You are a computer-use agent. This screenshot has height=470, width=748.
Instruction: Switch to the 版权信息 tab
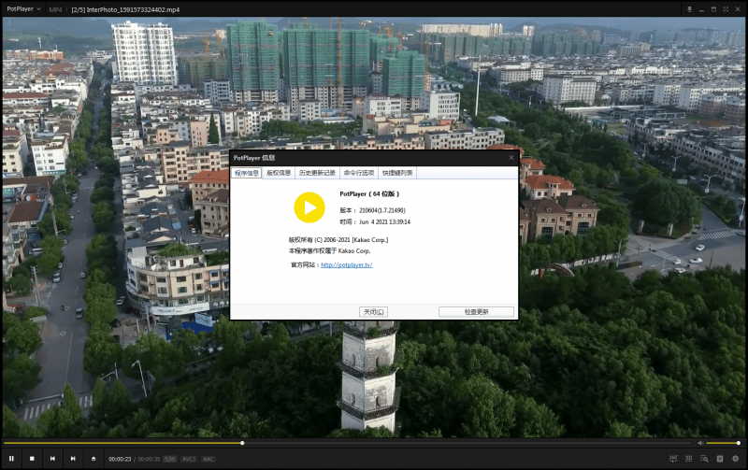tap(279, 173)
